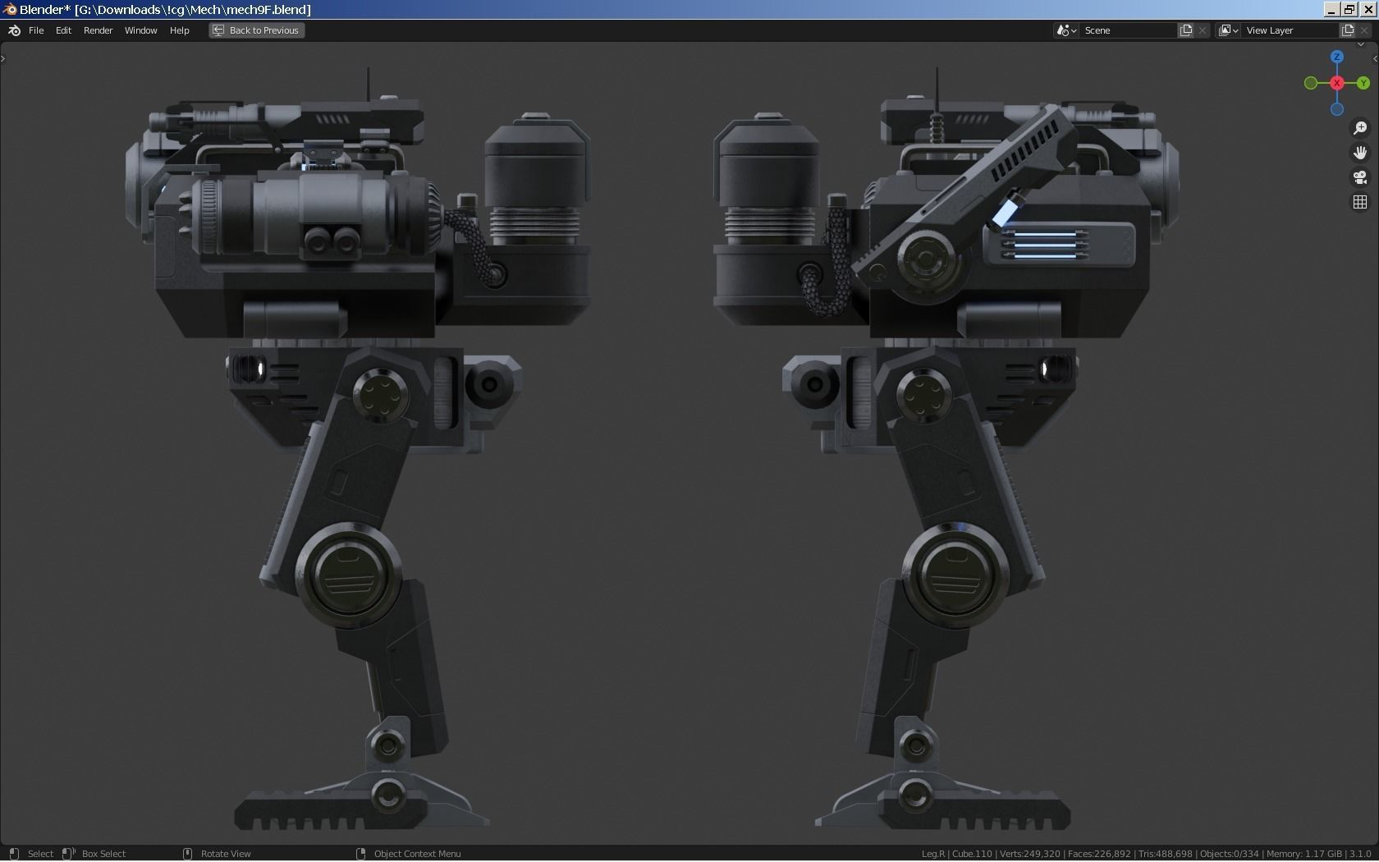Click the View Layer name field
Screen dimensions: 1379x862
coord(1290,30)
